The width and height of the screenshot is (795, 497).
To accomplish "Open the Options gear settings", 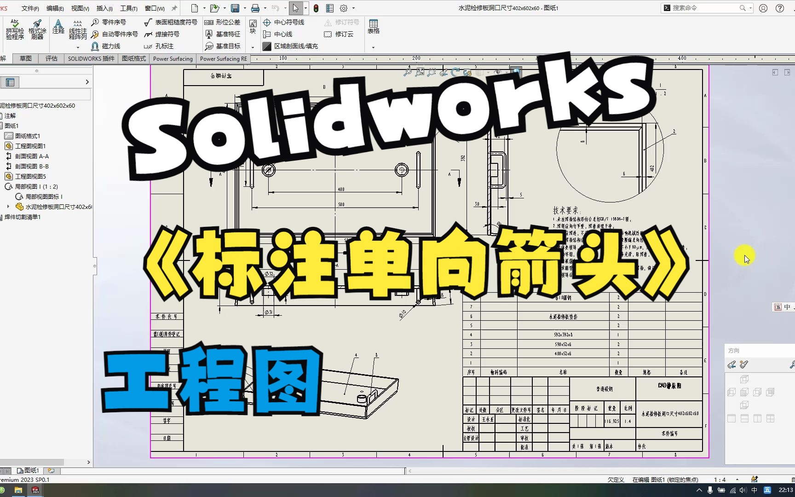I will click(x=344, y=8).
